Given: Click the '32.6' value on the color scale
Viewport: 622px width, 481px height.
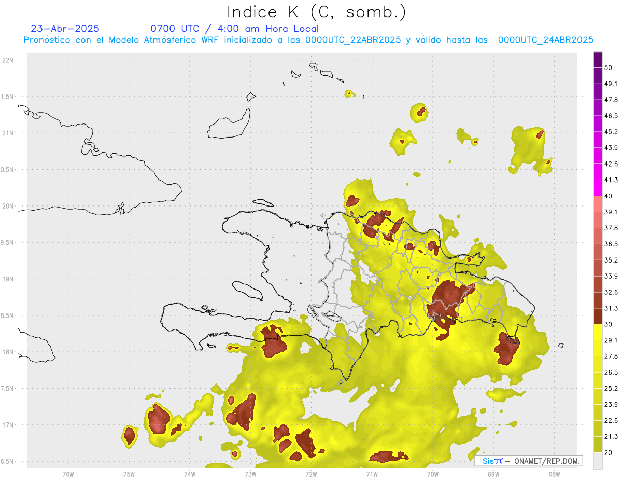Looking at the screenshot, I should coord(611,292).
